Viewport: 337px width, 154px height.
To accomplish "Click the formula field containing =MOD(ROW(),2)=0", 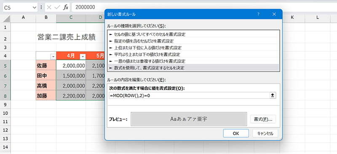I will (x=189, y=96).
